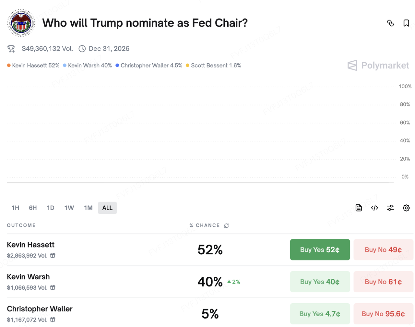415x327 pixels.
Task: Click gift icon under Kevin Hassett
Action: [x=53, y=256]
